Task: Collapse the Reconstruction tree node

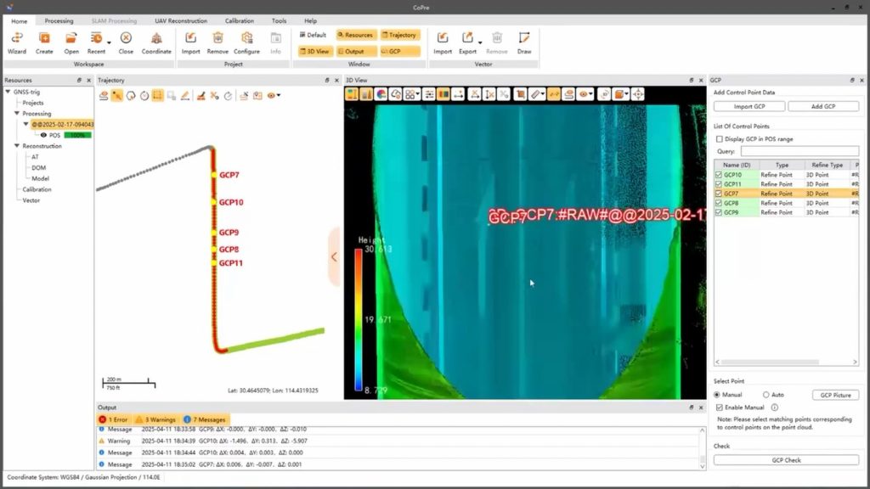Action: (x=16, y=146)
